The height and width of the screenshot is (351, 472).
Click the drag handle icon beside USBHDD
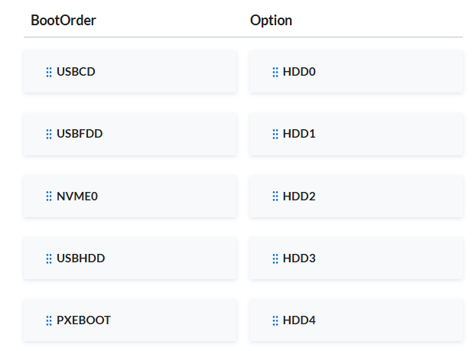(49, 258)
